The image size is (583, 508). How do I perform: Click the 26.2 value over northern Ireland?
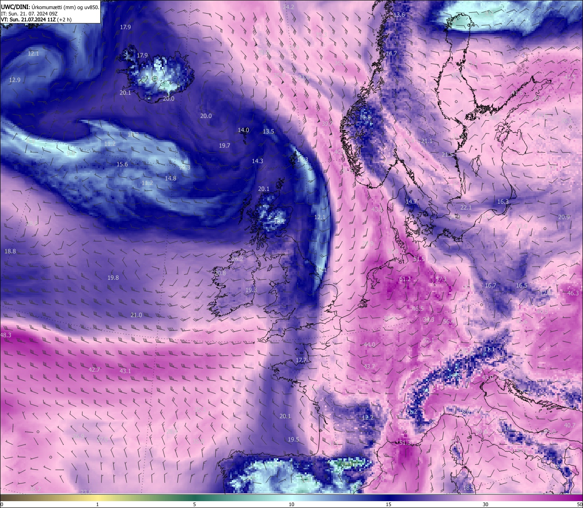237,259
